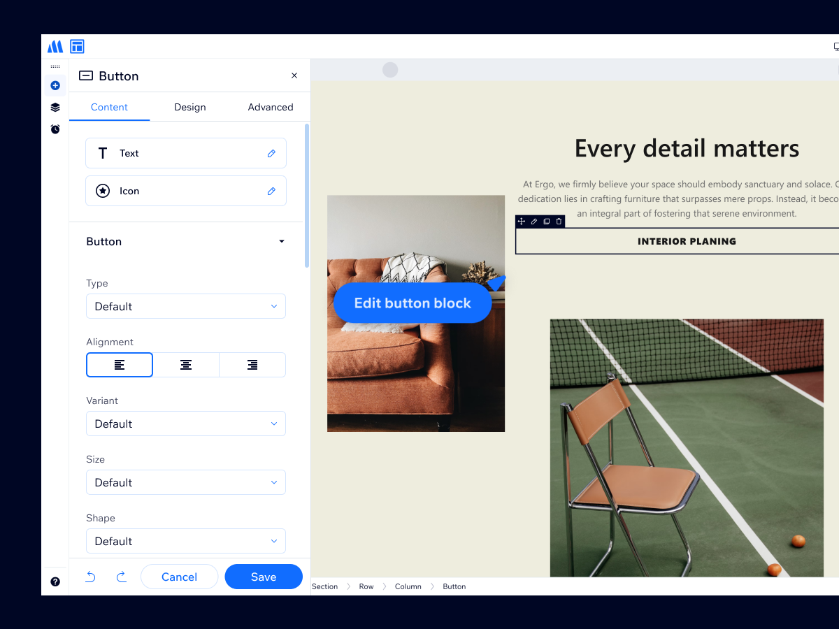Select right alignment option
The height and width of the screenshot is (629, 839).
pyautogui.click(x=252, y=365)
